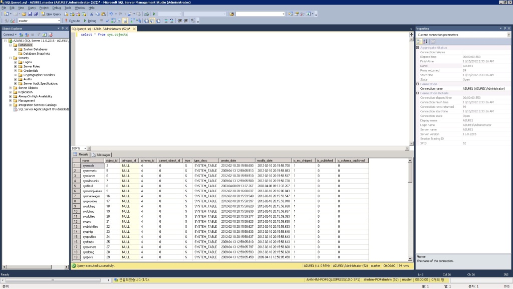This screenshot has width=513, height=289.
Task: Click the green Start play icon in top toolbar
Action: [x=154, y=14]
